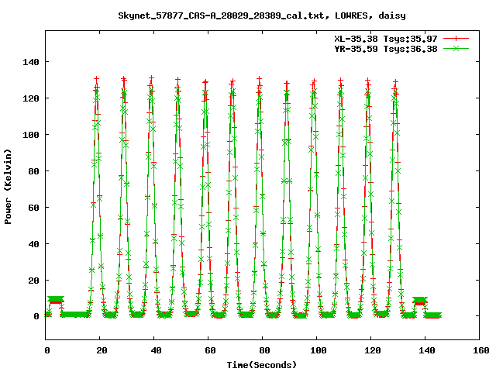Click the red XL legend line sample
This screenshot has width=496, height=372.
(x=456, y=39)
